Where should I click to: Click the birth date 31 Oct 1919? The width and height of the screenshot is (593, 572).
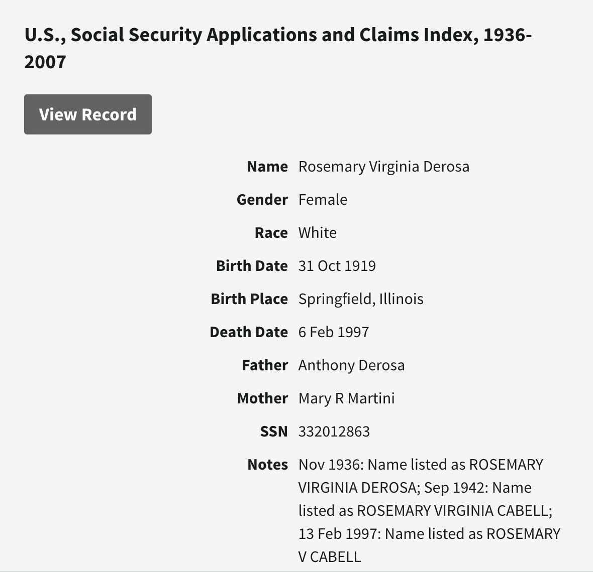point(337,266)
